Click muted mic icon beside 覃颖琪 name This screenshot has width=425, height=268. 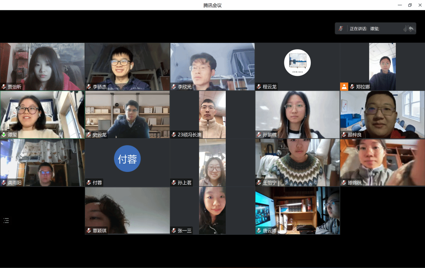point(89,230)
